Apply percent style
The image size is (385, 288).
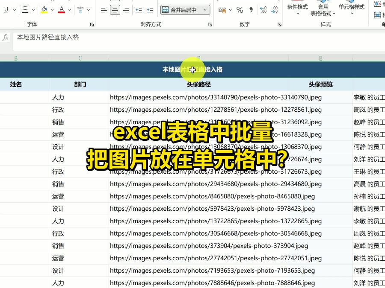(x=240, y=10)
